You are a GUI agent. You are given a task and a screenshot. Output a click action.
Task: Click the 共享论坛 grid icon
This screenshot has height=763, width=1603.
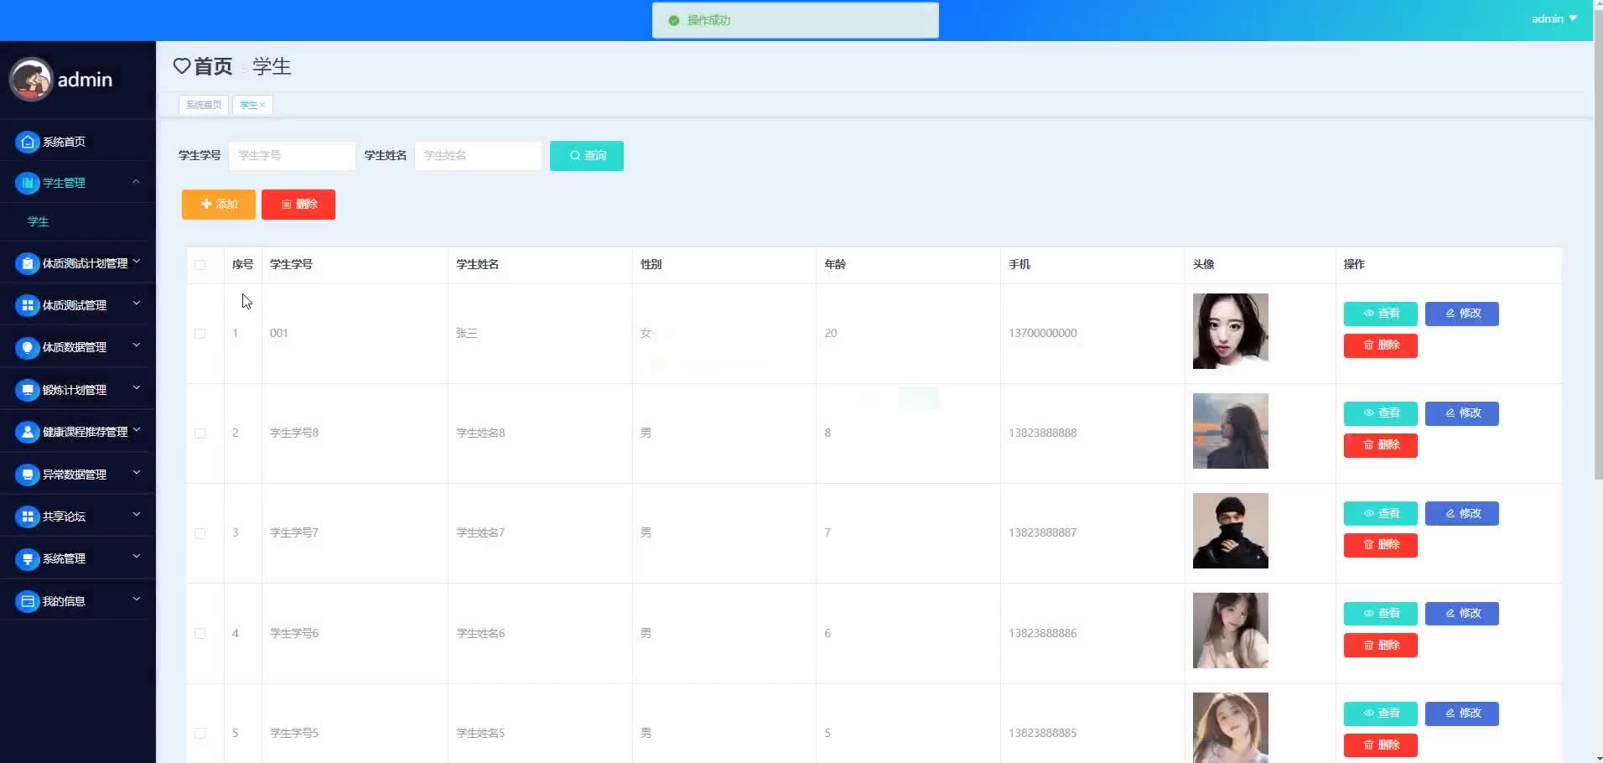pyautogui.click(x=28, y=516)
